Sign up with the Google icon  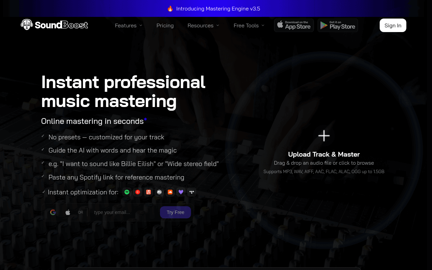point(53,212)
